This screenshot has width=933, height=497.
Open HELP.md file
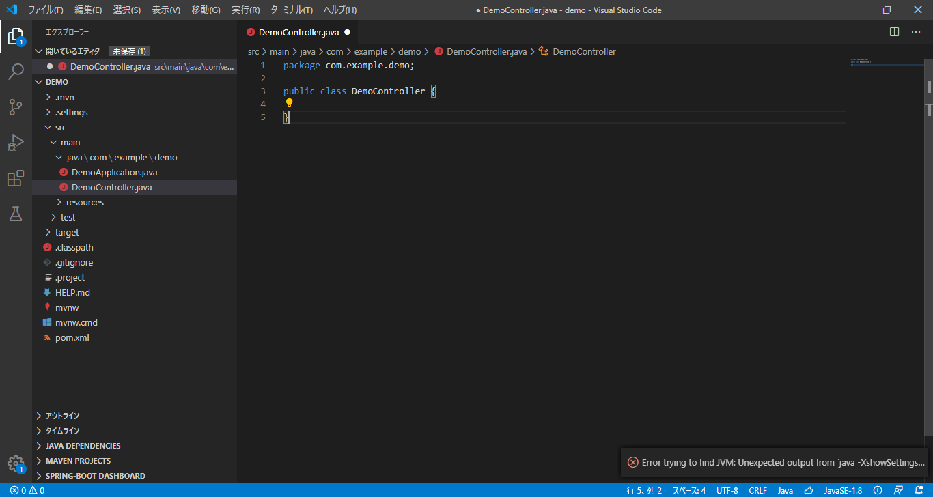click(x=135, y=292)
